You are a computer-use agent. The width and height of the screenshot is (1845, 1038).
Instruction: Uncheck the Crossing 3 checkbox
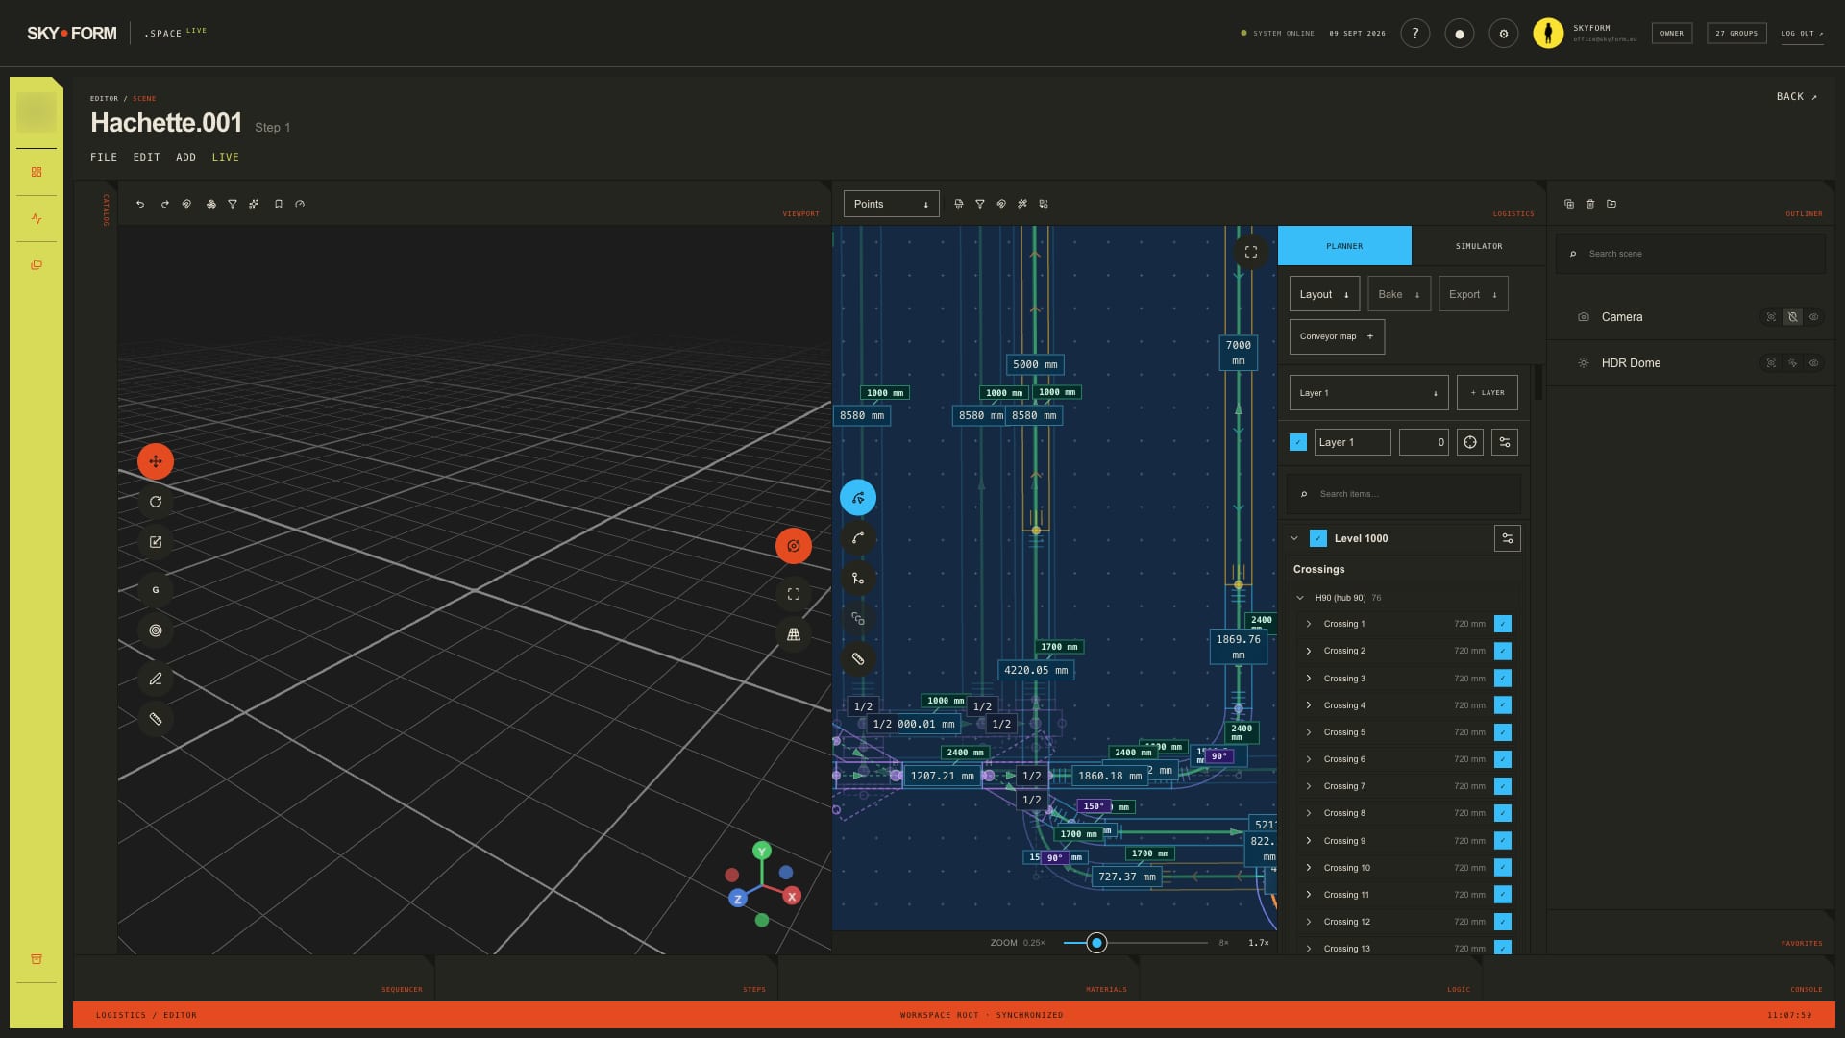(x=1503, y=679)
